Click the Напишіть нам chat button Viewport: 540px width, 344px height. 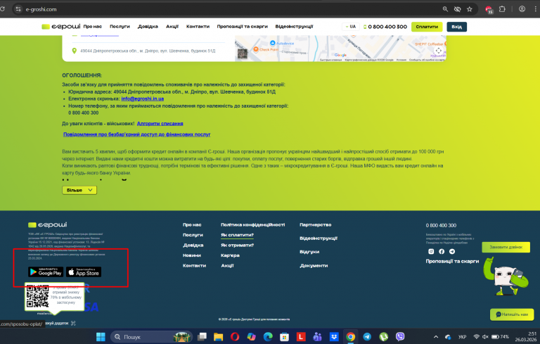coord(512,314)
